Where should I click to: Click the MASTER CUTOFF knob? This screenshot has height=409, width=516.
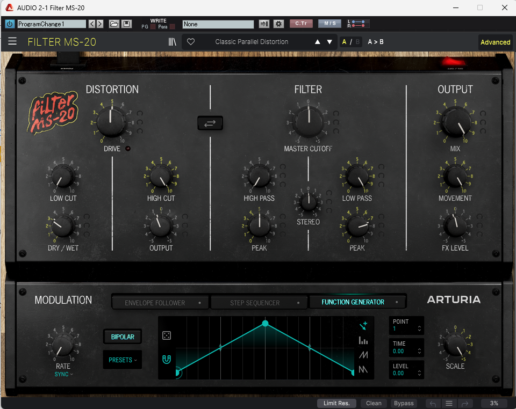309,121
